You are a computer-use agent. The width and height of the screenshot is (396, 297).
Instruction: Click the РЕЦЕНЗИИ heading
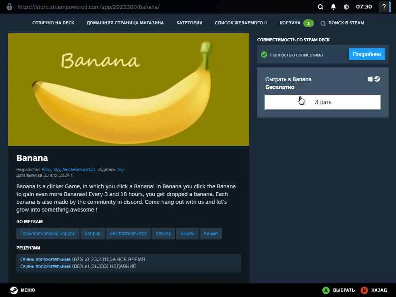28,248
